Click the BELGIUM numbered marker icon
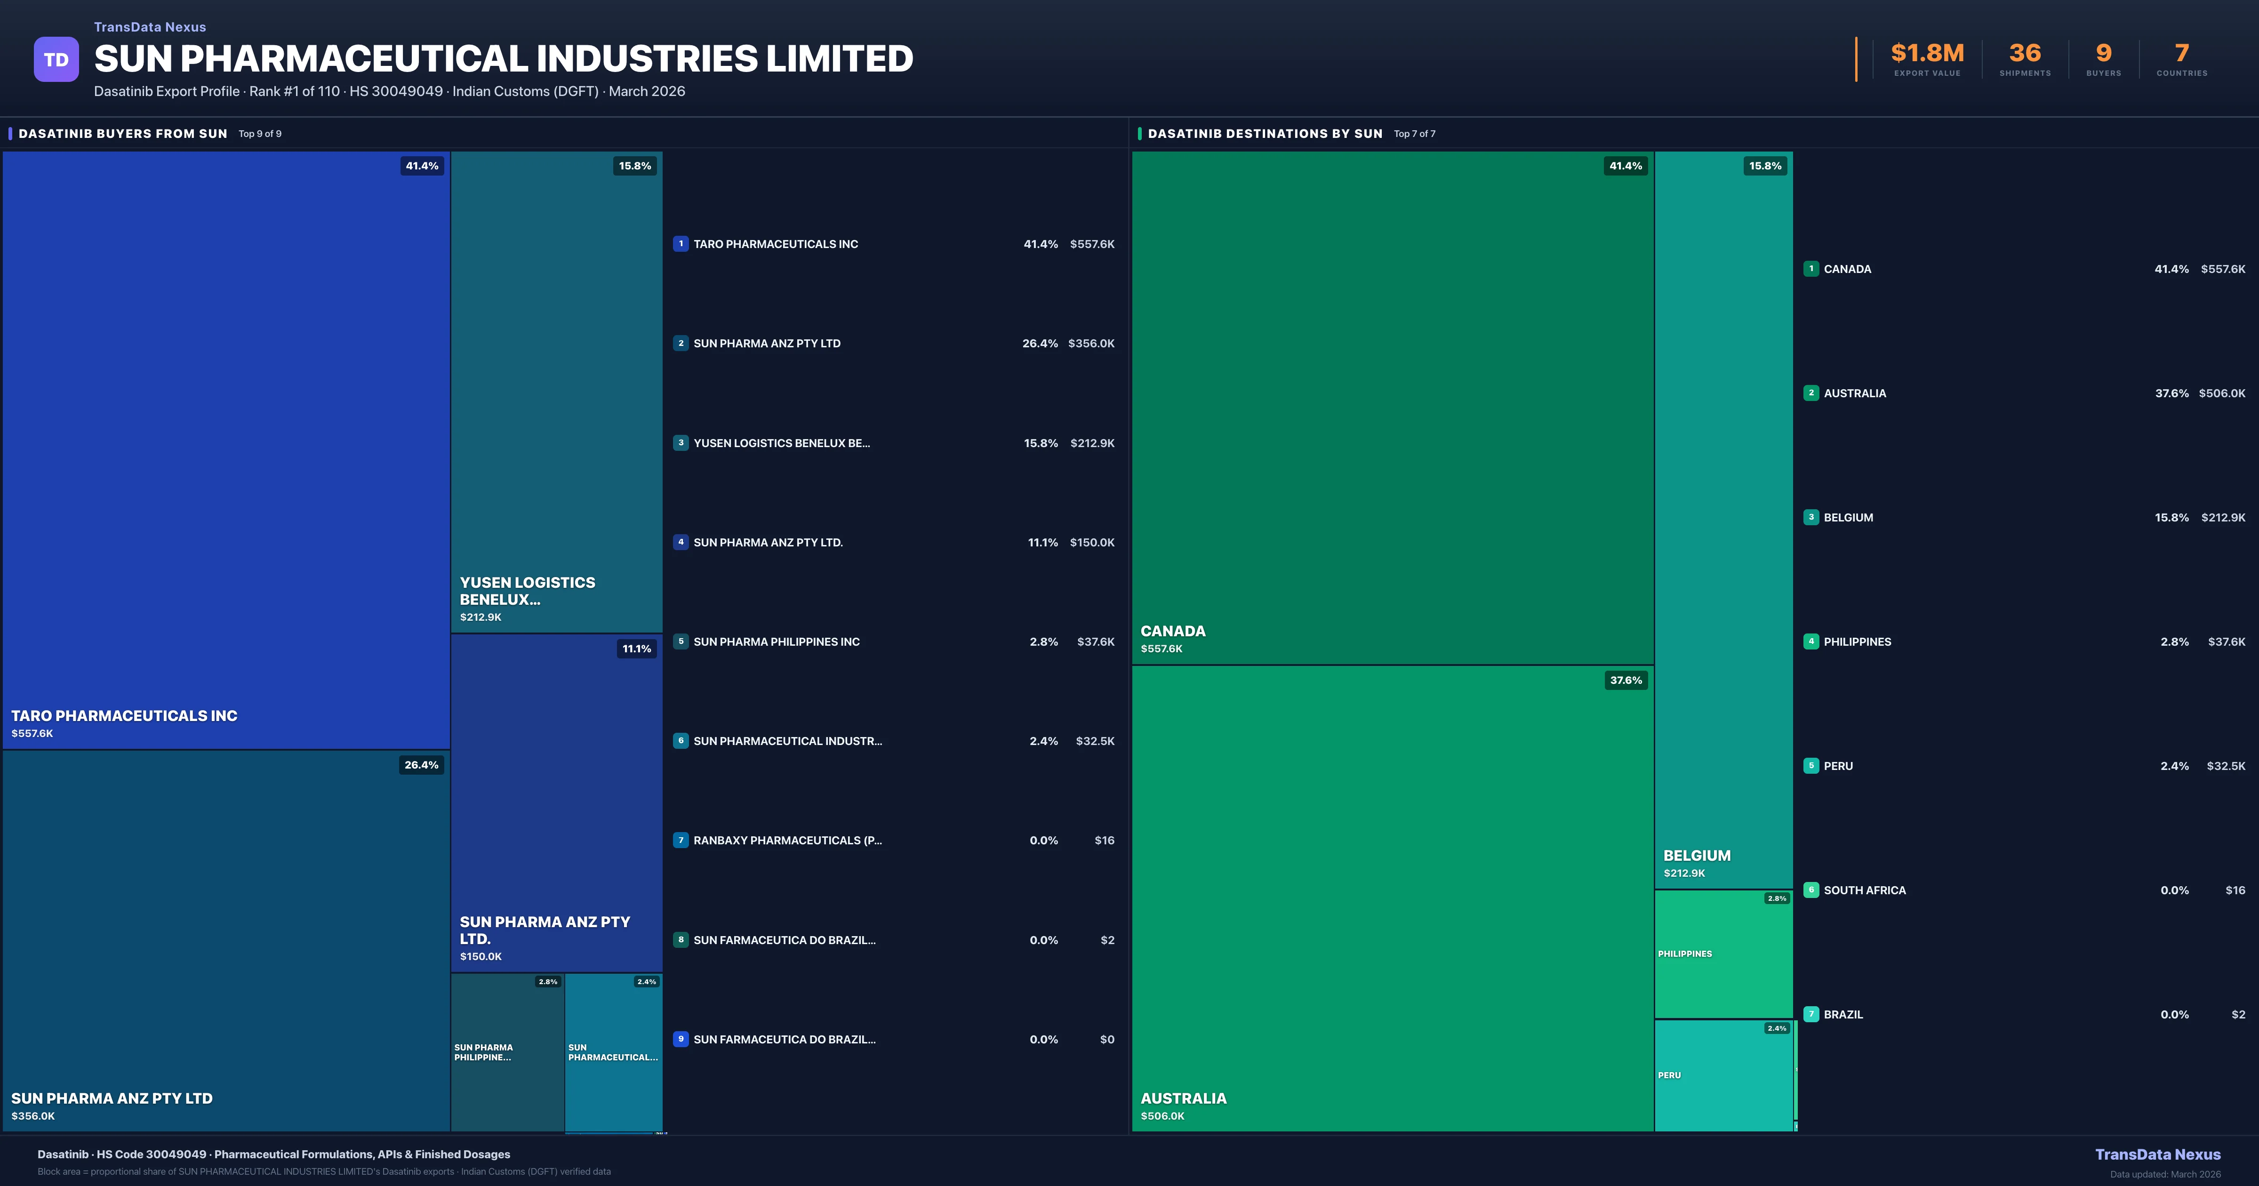The image size is (2259, 1186). pyautogui.click(x=1812, y=517)
